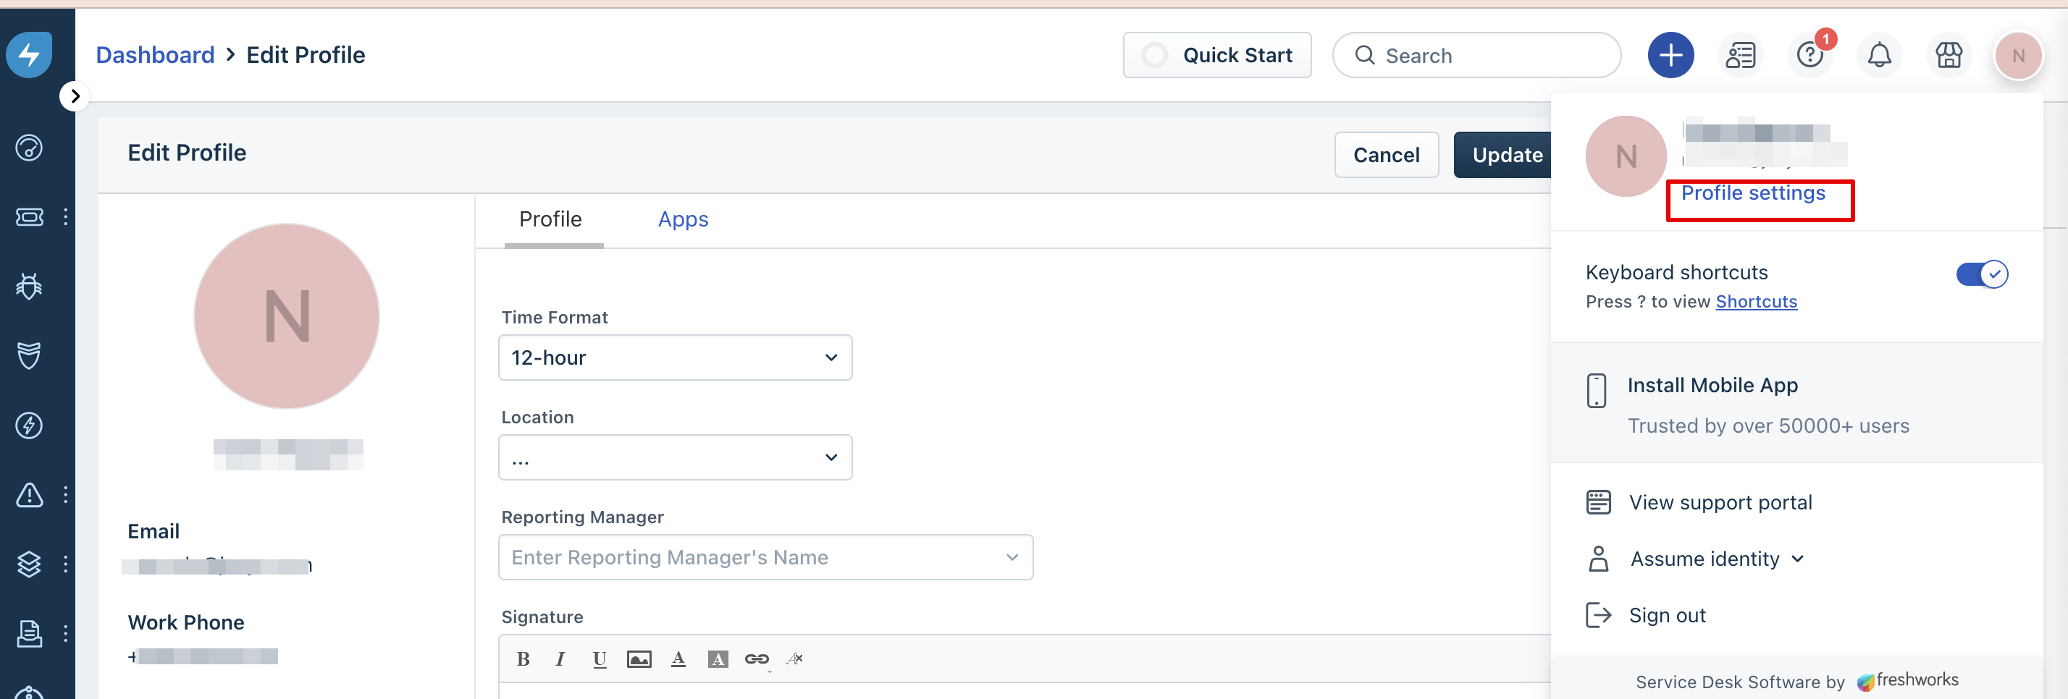Switch to the Apps tab

[x=682, y=219]
